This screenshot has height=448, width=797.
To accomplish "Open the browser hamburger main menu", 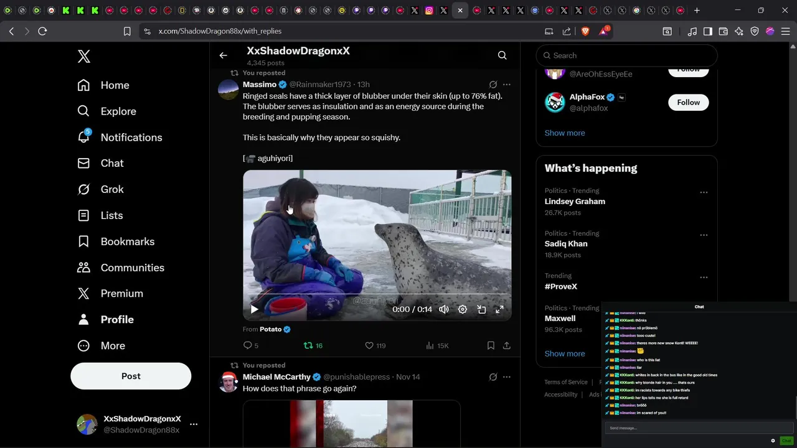I will 785,31.
